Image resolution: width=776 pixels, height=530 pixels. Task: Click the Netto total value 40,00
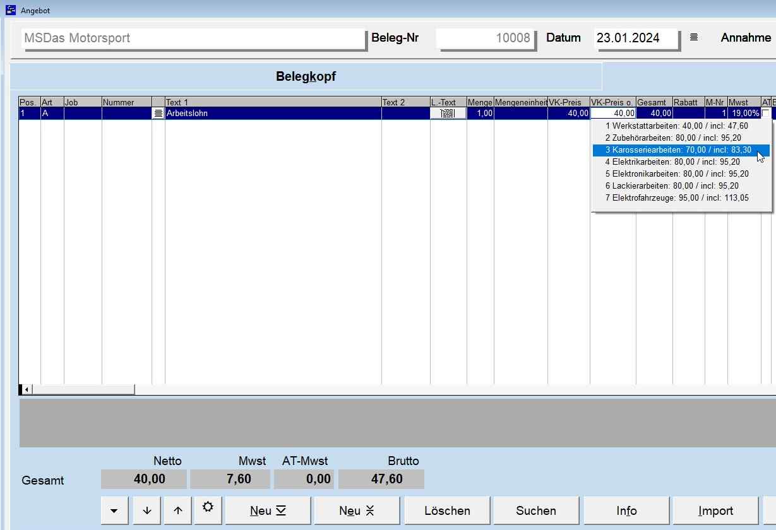coord(144,480)
